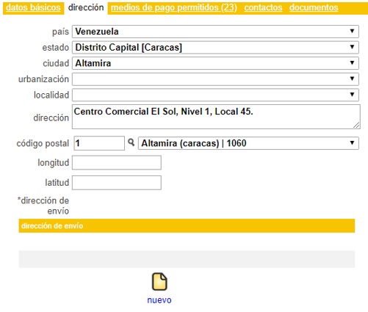Open the empty localidad dropdown
Viewport: 368px width, 312px height.
(x=215, y=95)
